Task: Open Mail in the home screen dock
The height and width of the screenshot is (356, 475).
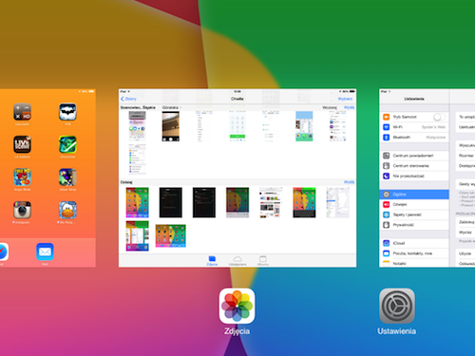Action: (x=45, y=252)
